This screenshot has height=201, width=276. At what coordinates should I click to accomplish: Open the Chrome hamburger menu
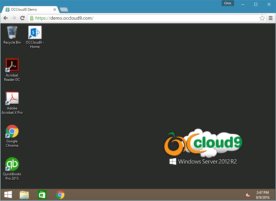tap(271, 18)
